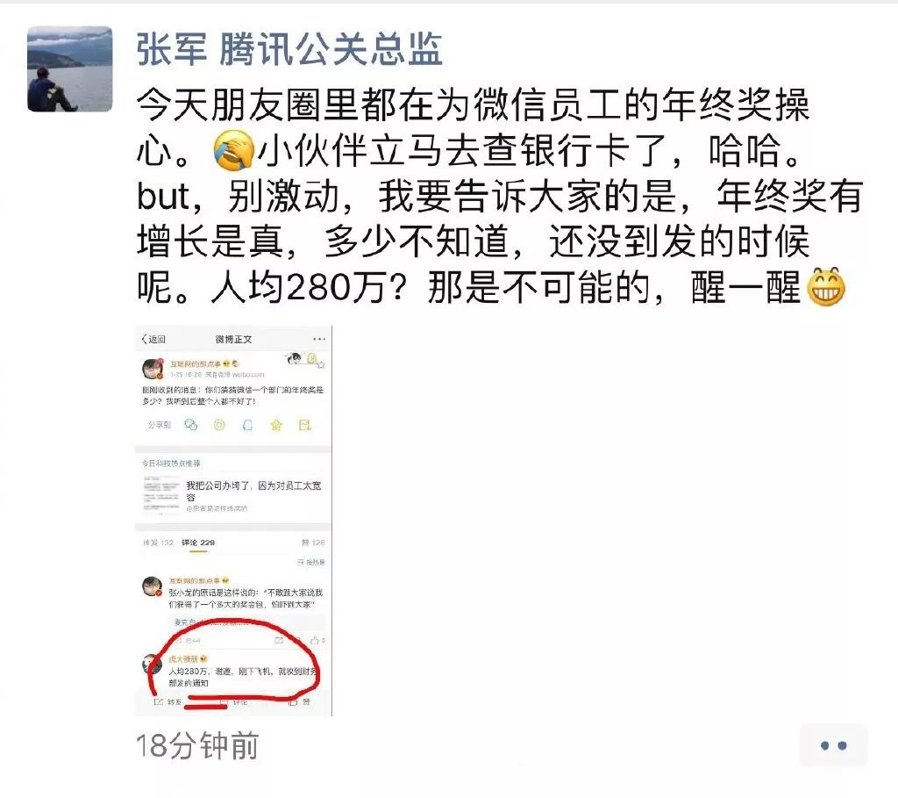Click the favorite star icon in share row
Viewport: 898px width, 798px height.
(x=276, y=425)
